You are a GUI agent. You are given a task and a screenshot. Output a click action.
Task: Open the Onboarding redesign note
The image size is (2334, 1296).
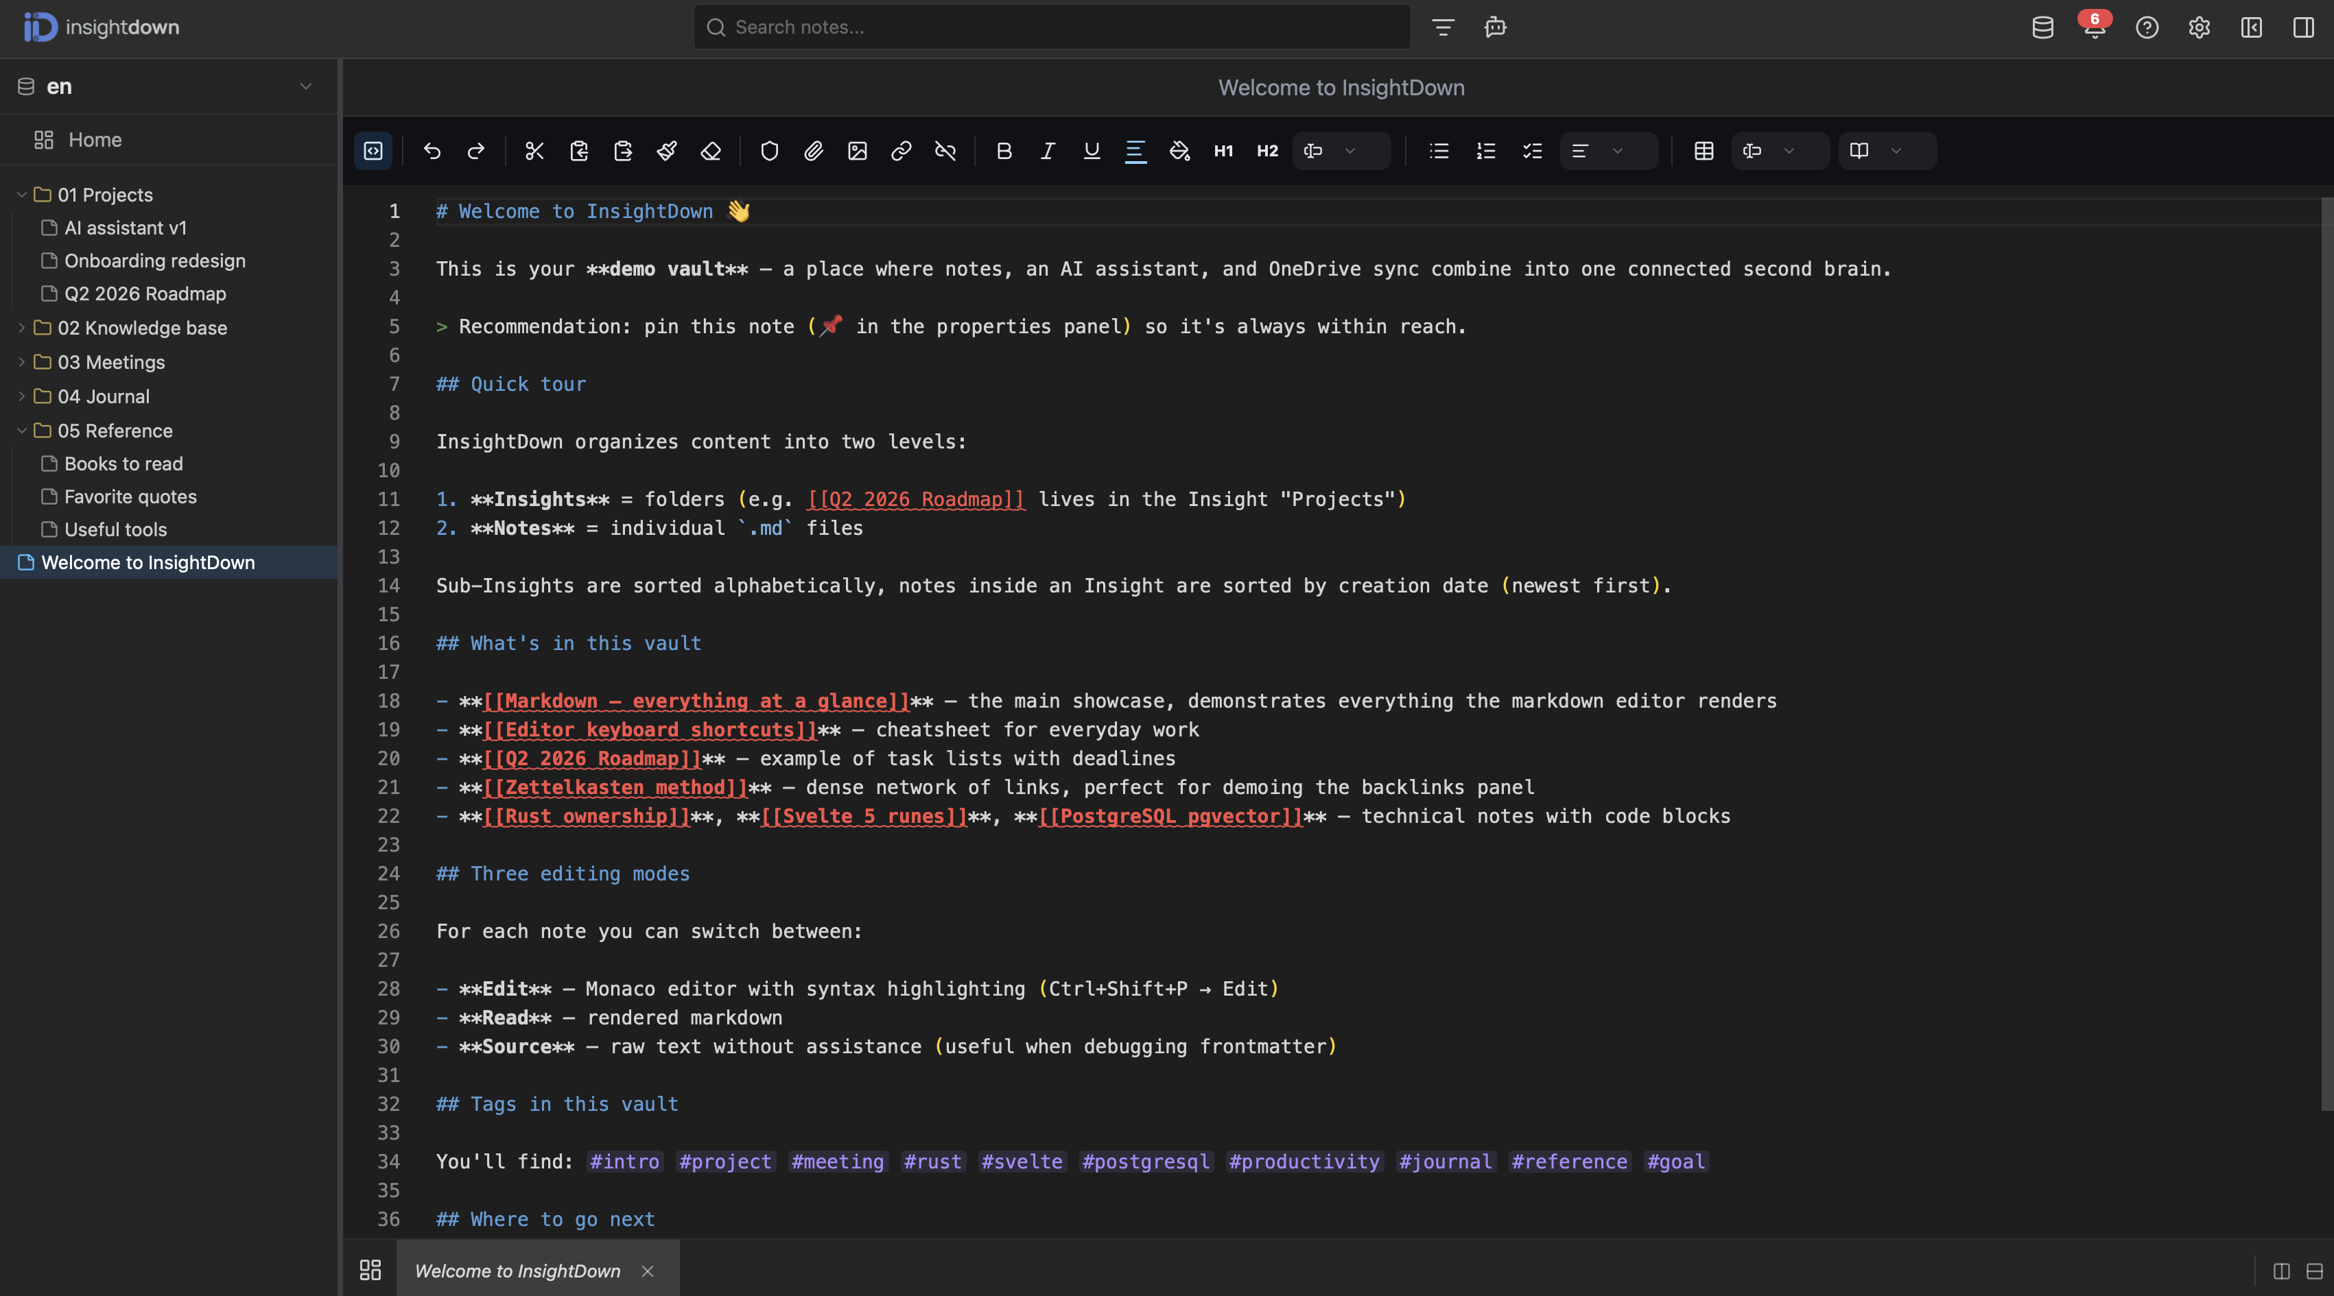154,261
